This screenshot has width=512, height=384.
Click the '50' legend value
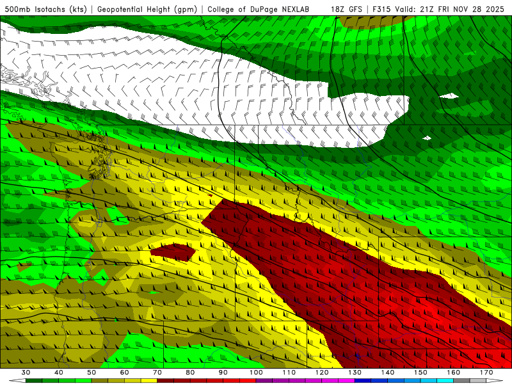tap(92, 372)
